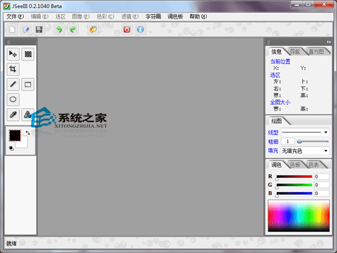Swap foreground and background colors
Image resolution: width=337 pixels, height=253 pixels.
(x=28, y=133)
